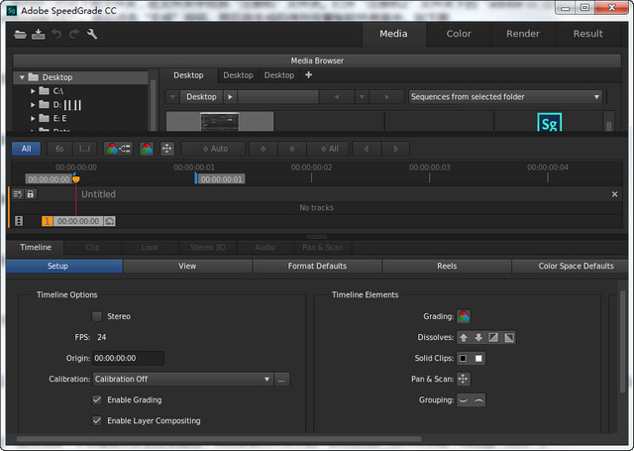Screen dimensions: 634x451
Task: Toggle the All filter button in timeline toolbar
Action: point(27,149)
